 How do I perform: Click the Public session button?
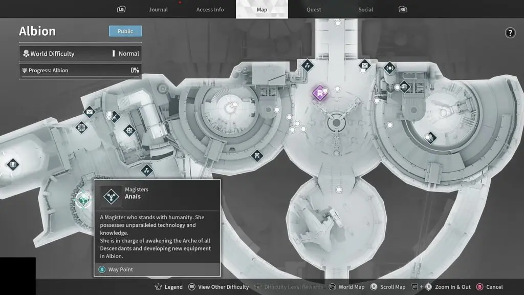125,31
